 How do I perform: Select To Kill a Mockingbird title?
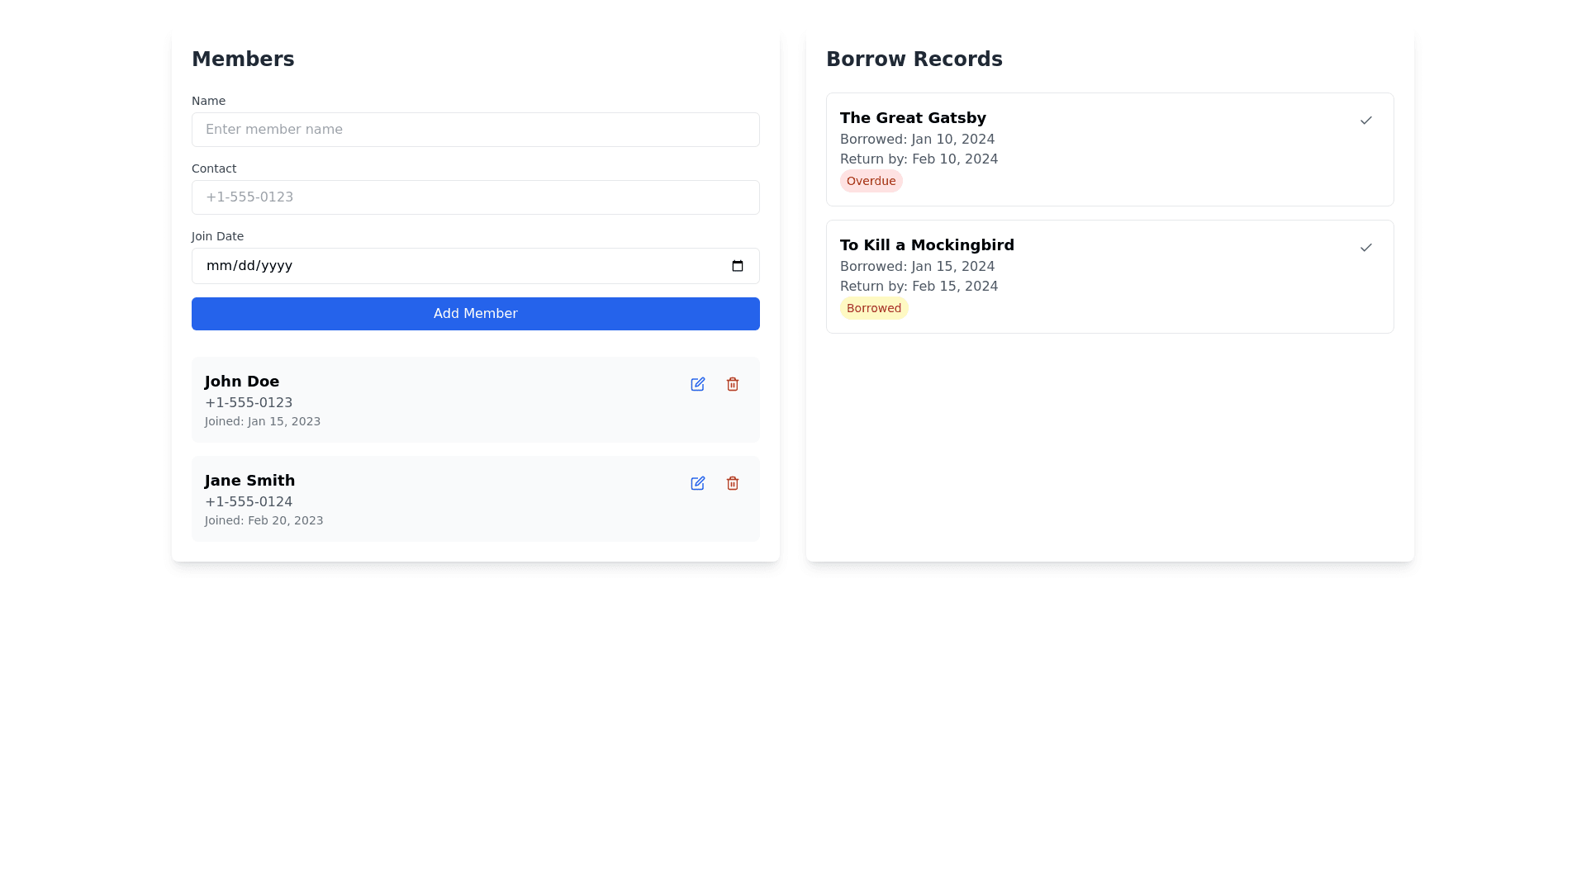(x=926, y=245)
